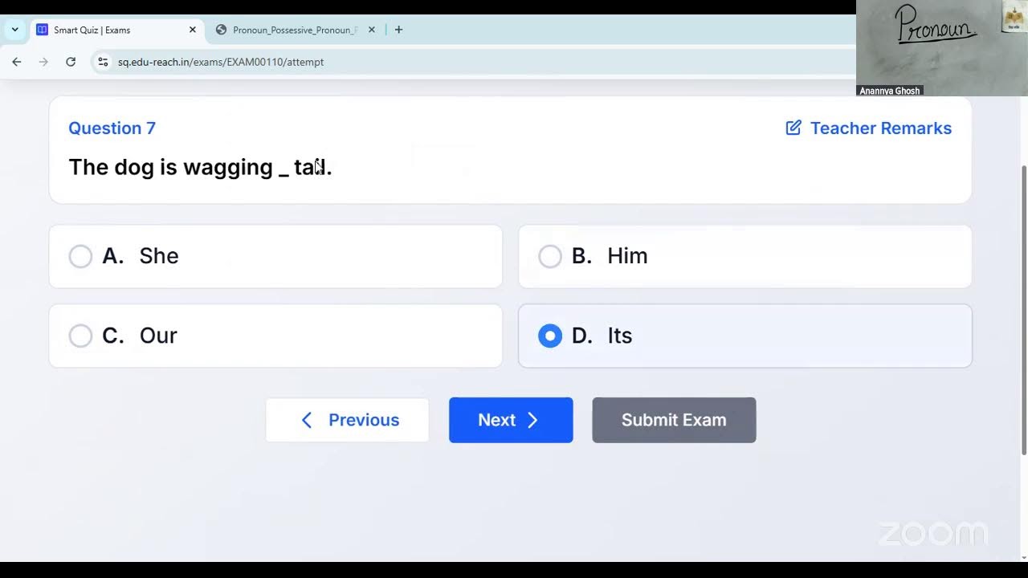
Task: Go to the Next question
Action: coord(511,420)
